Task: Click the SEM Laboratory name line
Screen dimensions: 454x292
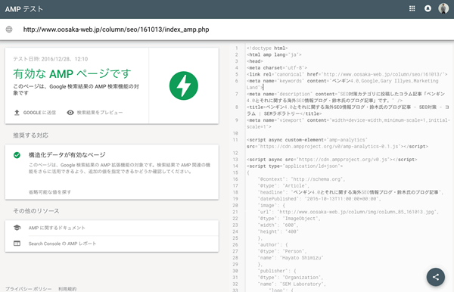Action: (x=291, y=284)
